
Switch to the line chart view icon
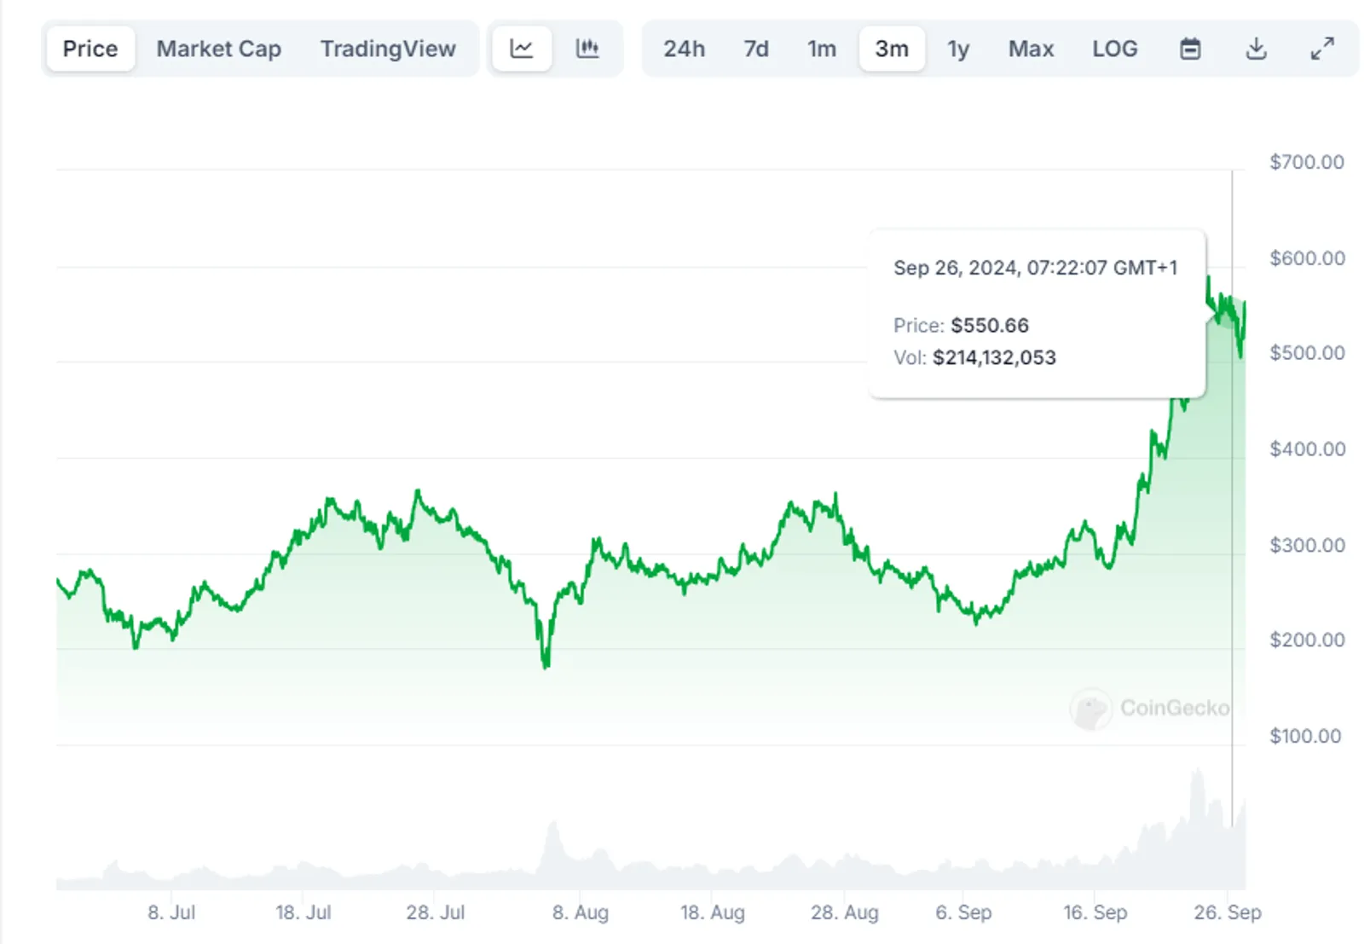pyautogui.click(x=522, y=49)
